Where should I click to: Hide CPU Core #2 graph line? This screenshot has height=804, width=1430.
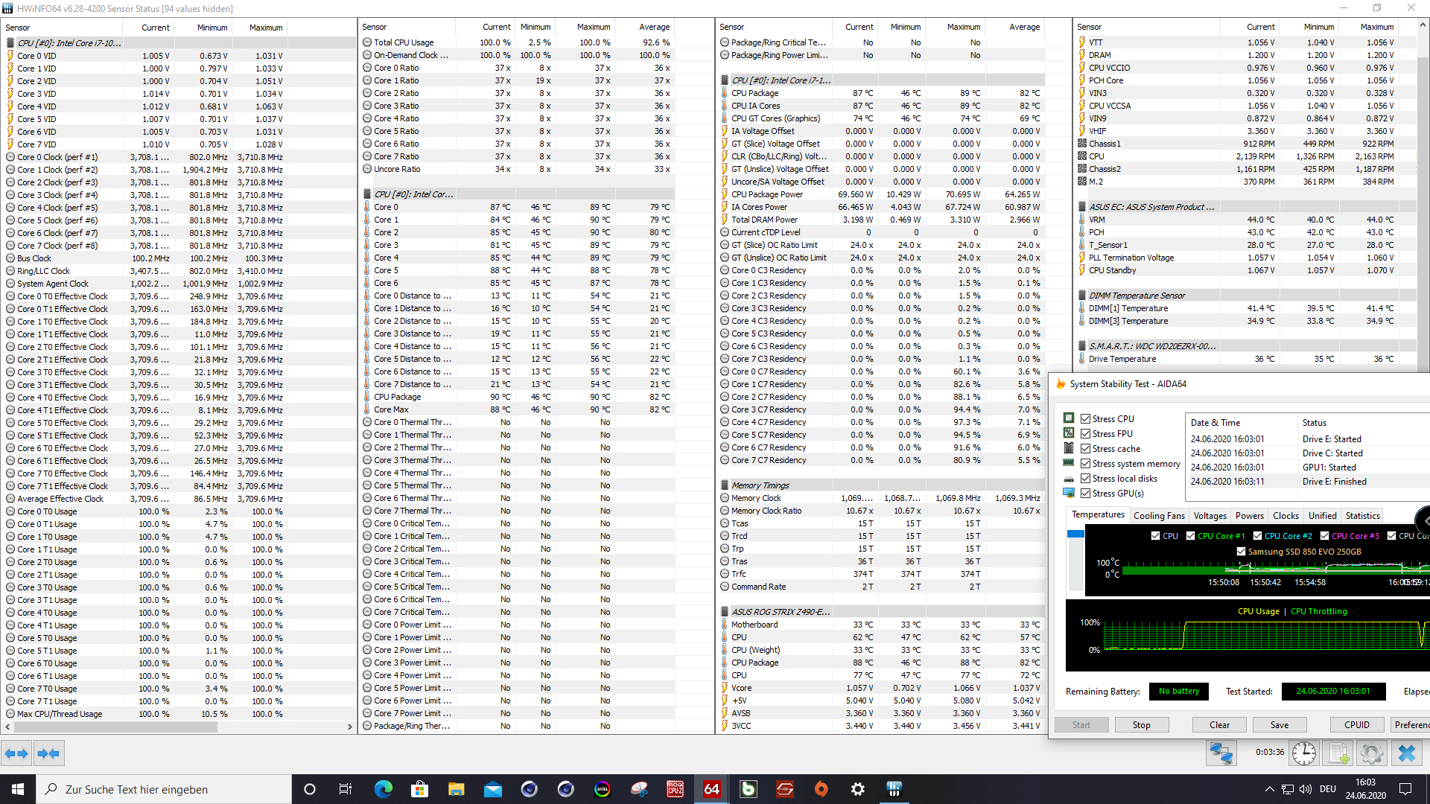[1258, 536]
